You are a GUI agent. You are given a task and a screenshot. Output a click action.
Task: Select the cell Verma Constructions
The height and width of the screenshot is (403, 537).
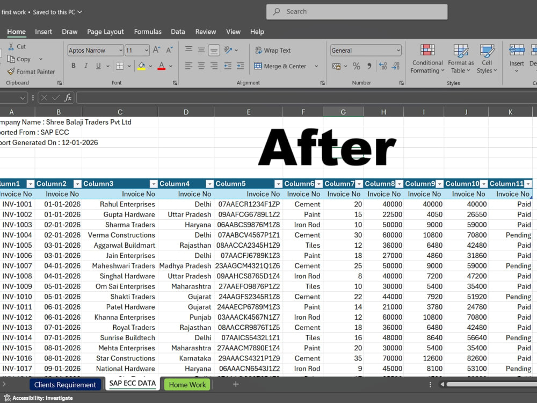[x=120, y=235]
